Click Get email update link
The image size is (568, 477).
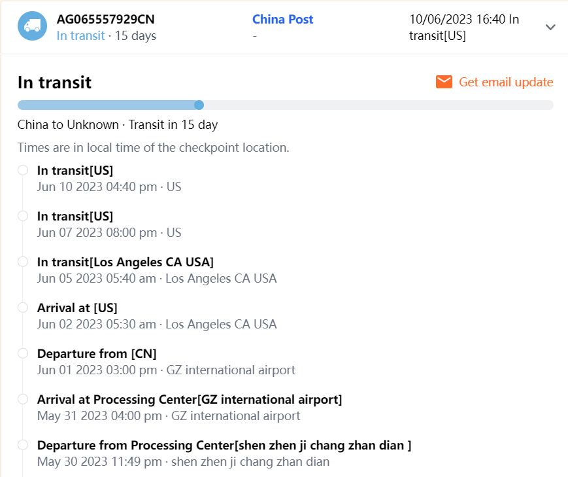pyautogui.click(x=506, y=82)
